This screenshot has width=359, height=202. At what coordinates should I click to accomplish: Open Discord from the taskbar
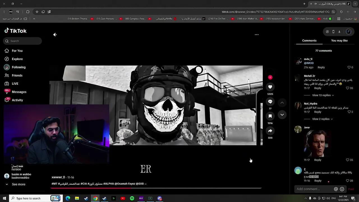[160, 198]
